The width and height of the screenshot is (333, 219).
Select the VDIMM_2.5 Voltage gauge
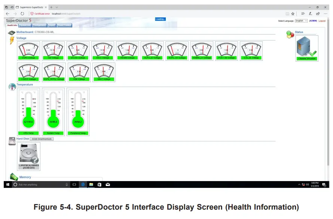(202, 51)
